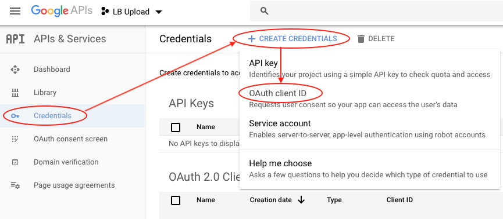Viewport: 503px width, 219px height.
Task: Sort by Creation date column header
Action: click(x=271, y=200)
